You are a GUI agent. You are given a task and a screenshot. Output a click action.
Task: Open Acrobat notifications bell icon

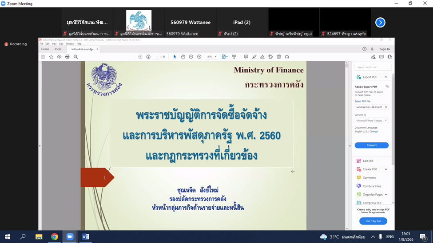pyautogui.click(x=372, y=49)
